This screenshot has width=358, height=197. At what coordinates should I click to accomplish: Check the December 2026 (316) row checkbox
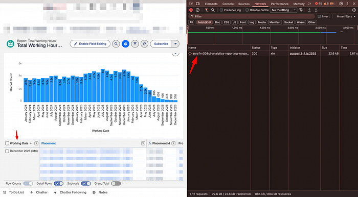[x=7, y=151]
